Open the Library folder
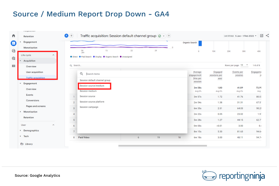 click(x=27, y=144)
